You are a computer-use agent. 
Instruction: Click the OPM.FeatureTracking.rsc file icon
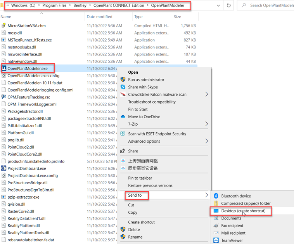(3, 97)
